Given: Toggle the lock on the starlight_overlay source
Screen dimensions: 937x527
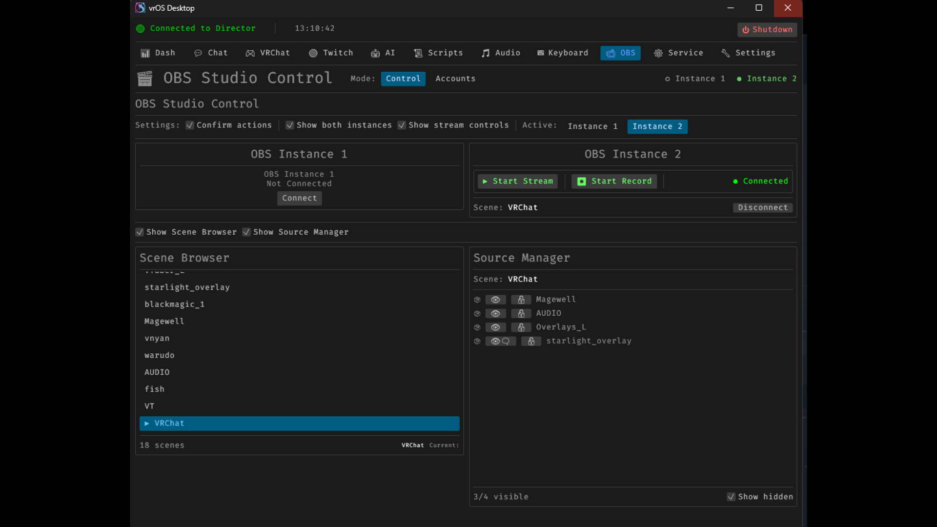Looking at the screenshot, I should click(x=531, y=341).
